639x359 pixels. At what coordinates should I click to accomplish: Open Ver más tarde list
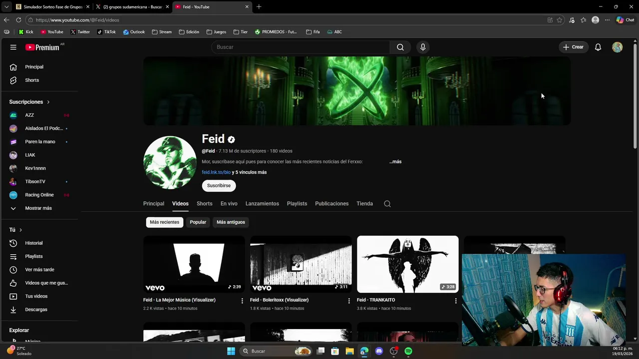[x=39, y=270]
